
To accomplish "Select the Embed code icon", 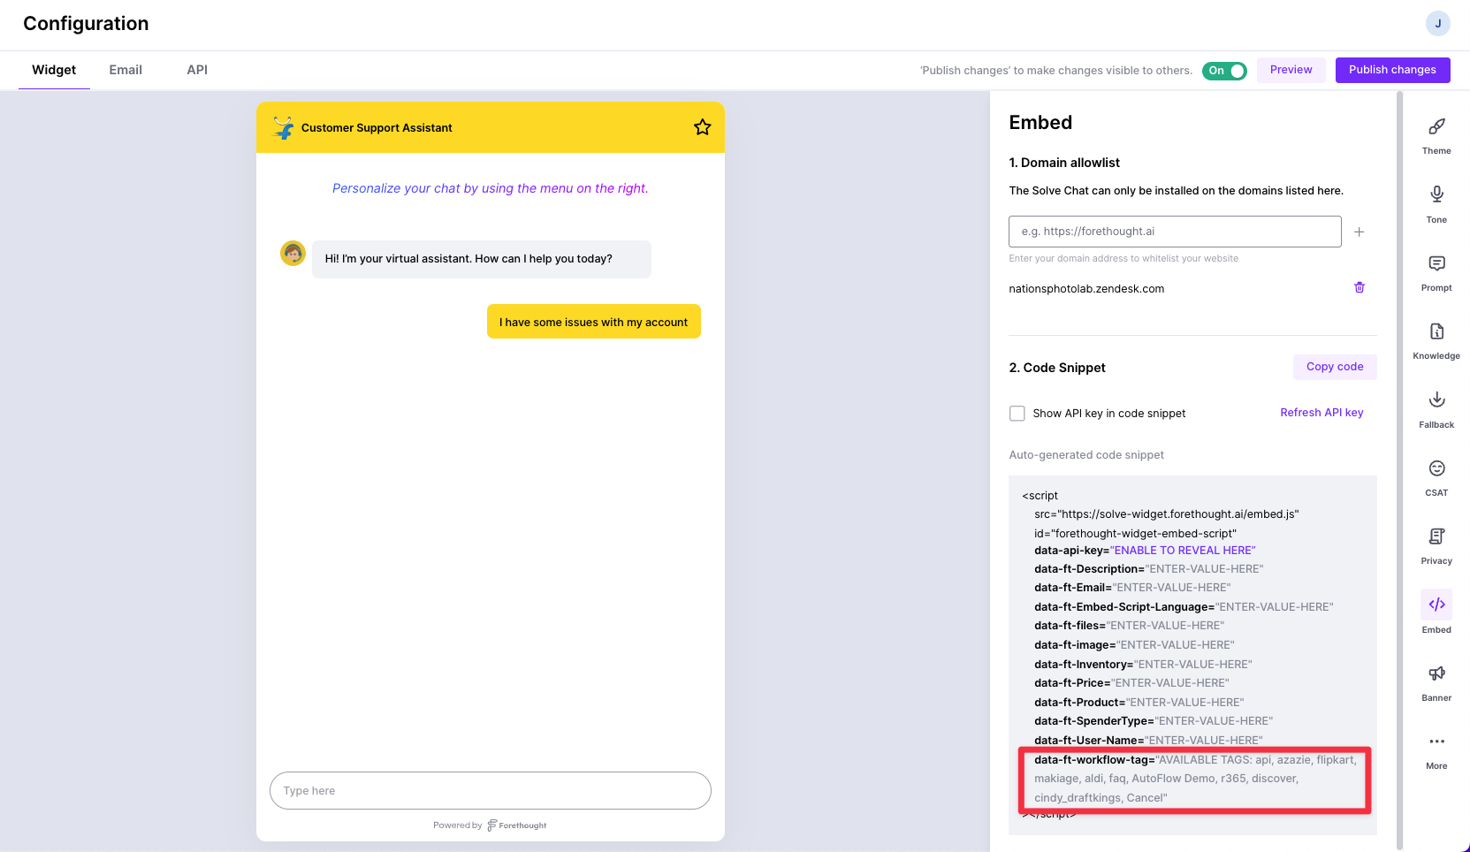I will pos(1436,605).
